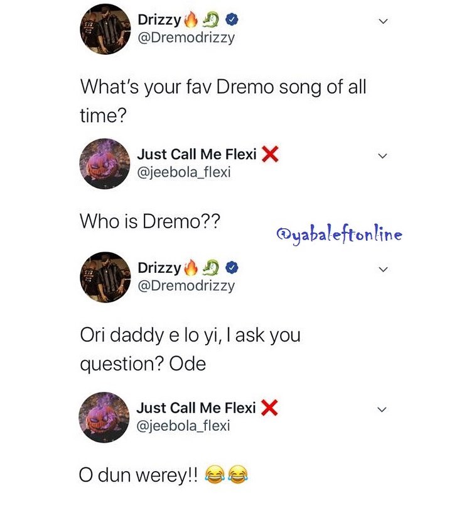Open the pumpkin avatar on the 'Who is Dremo??' tweet
The width and height of the screenshot is (469, 510).
click(103, 164)
